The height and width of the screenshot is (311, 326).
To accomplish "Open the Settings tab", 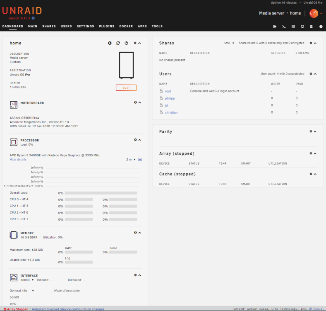I will point(86,26).
